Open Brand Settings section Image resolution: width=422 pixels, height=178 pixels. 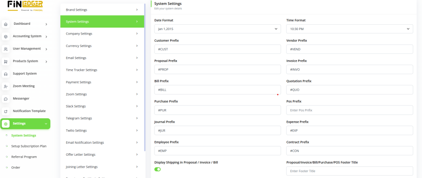coord(102,9)
